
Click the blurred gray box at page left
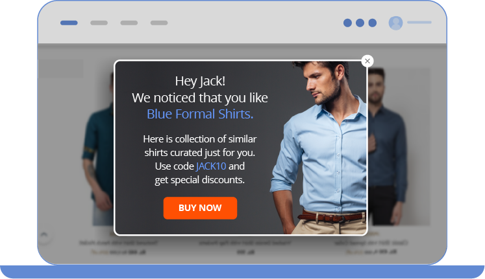[60, 69]
